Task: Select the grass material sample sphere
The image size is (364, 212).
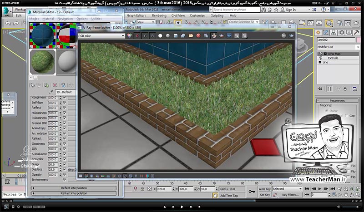Action: click(x=42, y=62)
